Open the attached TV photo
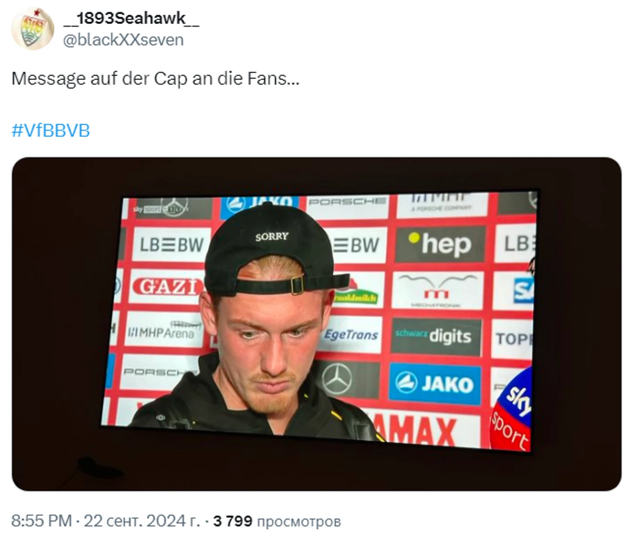The height and width of the screenshot is (542, 637). 316,324
